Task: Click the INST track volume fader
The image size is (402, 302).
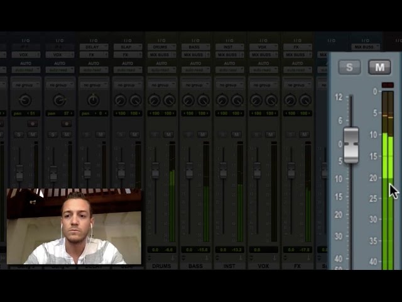Action: pyautogui.click(x=224, y=170)
